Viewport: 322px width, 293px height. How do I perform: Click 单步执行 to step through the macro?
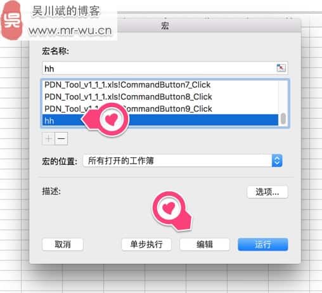pyautogui.click(x=146, y=244)
